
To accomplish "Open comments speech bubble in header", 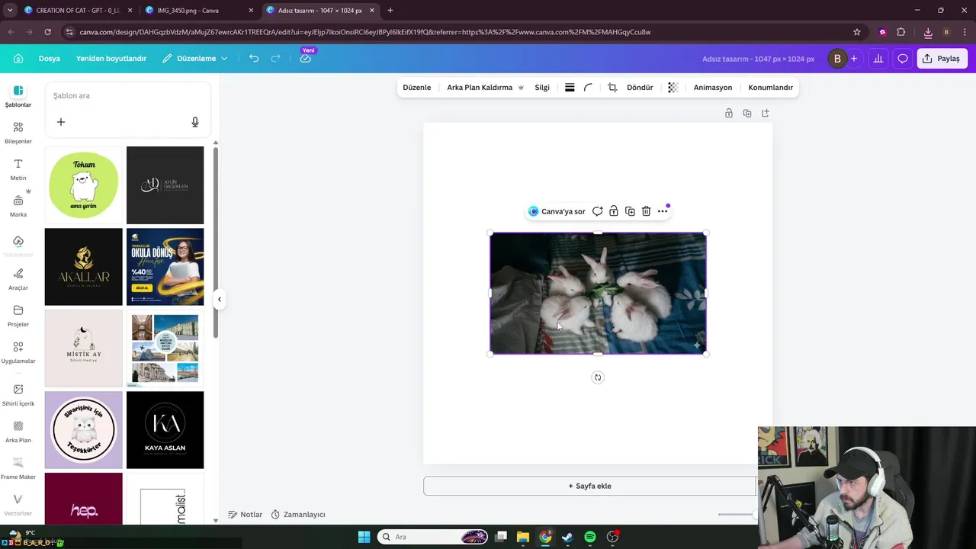I will point(903,59).
